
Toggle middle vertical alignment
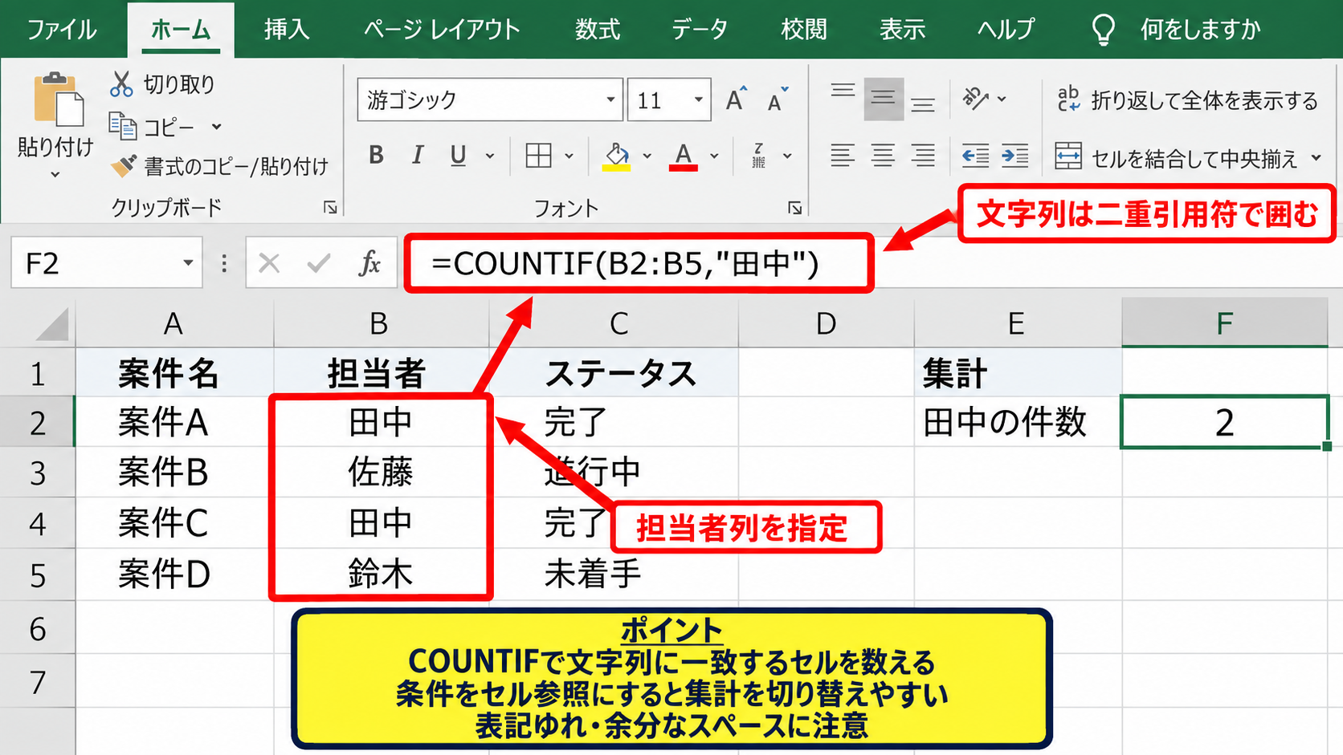(884, 99)
